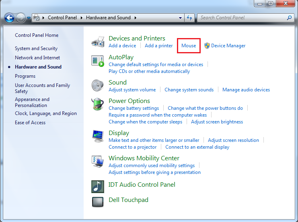Image resolution: width=298 pixels, height=222 pixels.
Task: Expand the breadcrumb arrow after Hardware and Sound
Action: click(135, 18)
